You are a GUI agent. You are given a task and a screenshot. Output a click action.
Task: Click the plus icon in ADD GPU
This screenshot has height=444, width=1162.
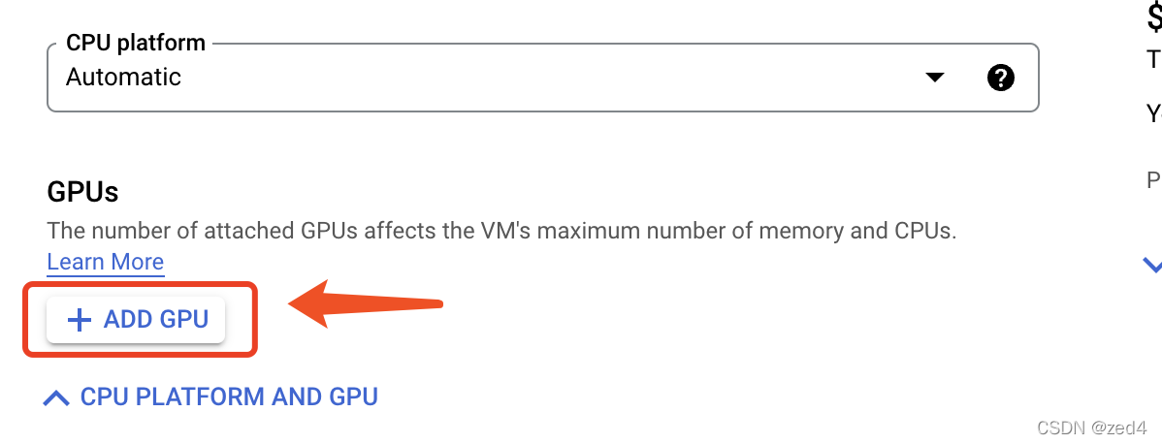(79, 320)
